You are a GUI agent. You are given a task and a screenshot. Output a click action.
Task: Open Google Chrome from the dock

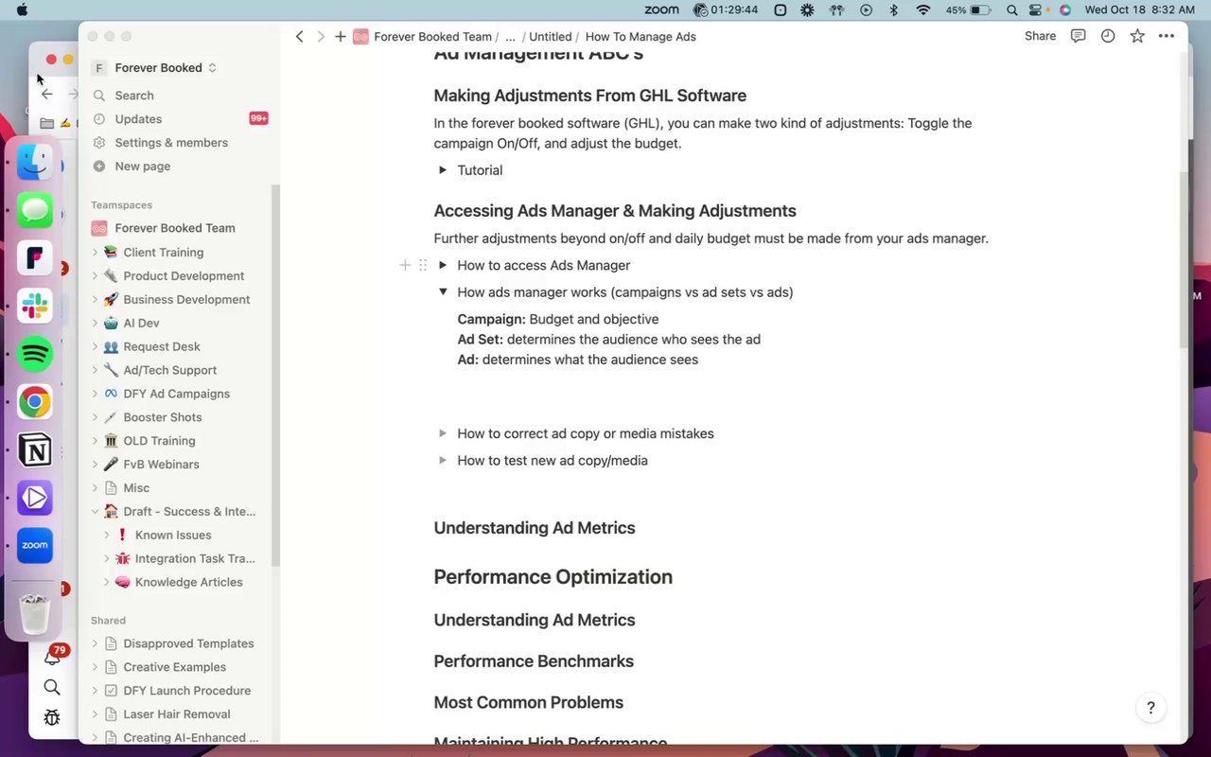pyautogui.click(x=35, y=402)
